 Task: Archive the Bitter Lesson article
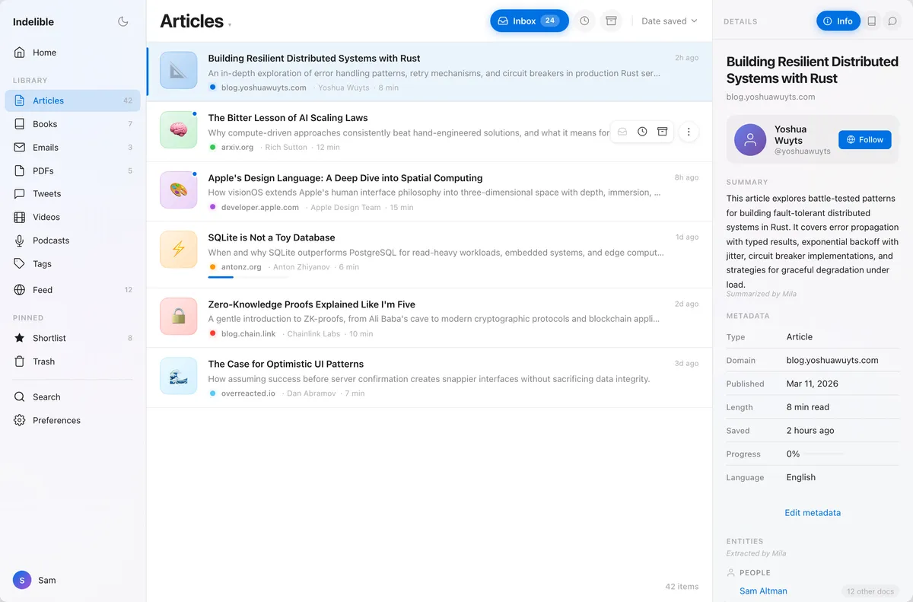(663, 132)
